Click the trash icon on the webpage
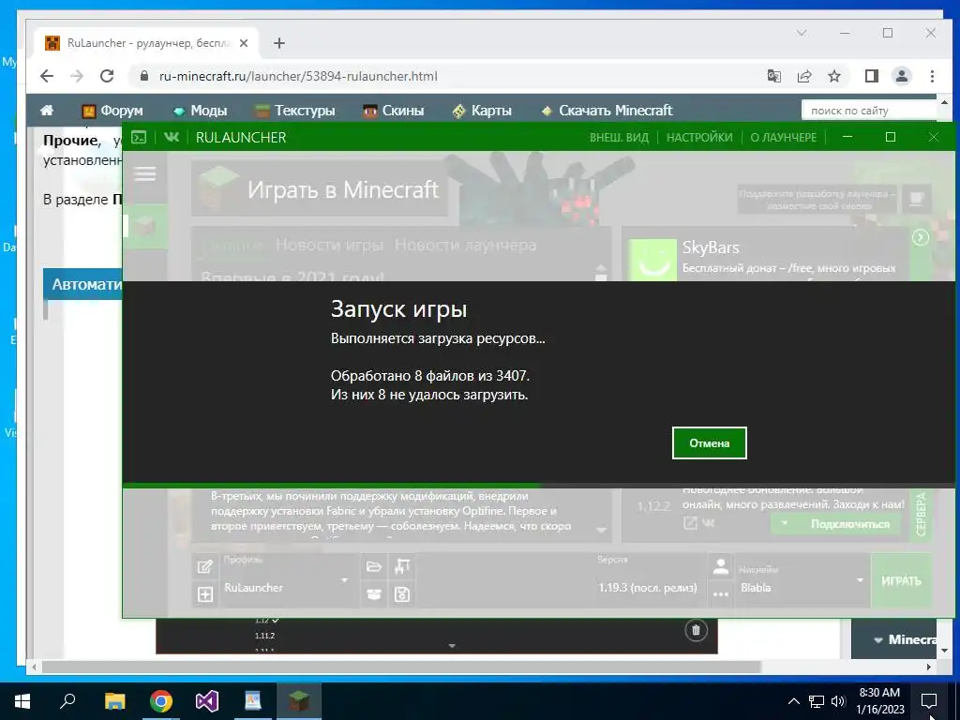The image size is (960, 720). pyautogui.click(x=696, y=630)
